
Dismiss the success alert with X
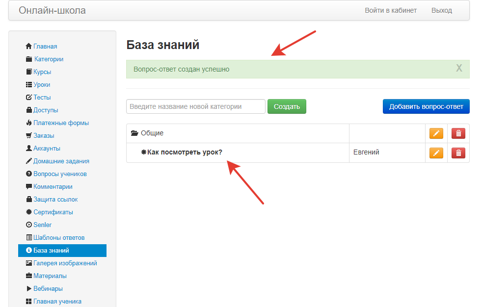459,69
